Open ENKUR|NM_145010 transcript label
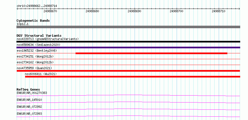 pos(29,100)
